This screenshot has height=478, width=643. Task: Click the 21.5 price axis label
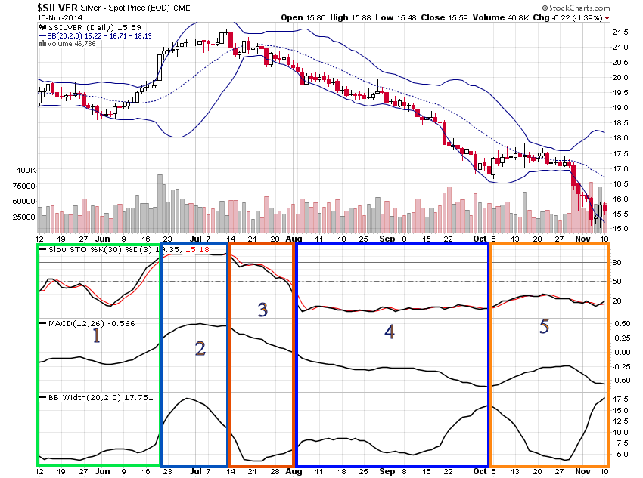point(620,32)
